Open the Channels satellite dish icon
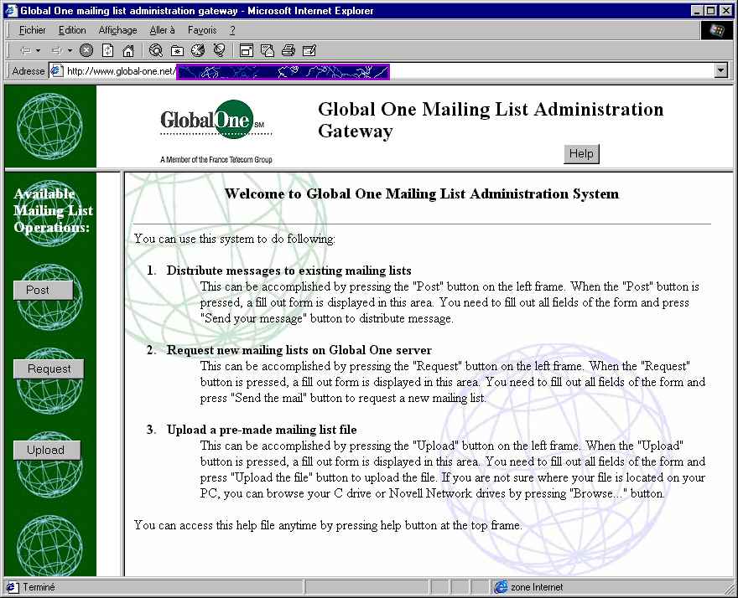The image size is (738, 598). (x=220, y=50)
